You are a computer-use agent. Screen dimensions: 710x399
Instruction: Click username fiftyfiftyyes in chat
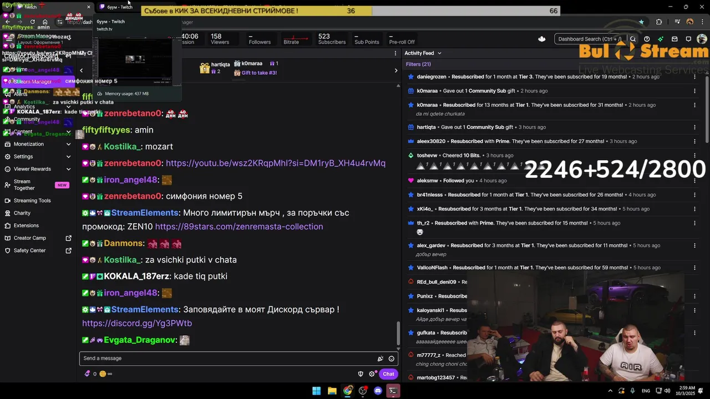click(x=106, y=130)
